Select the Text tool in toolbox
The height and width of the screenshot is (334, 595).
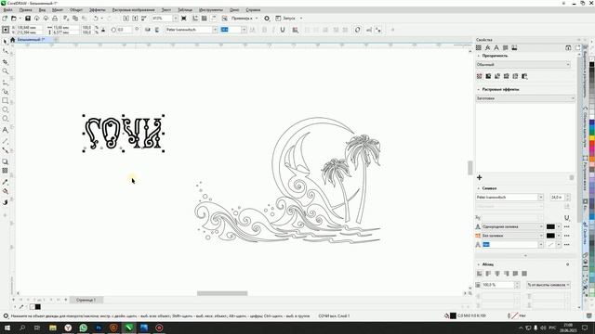click(6, 130)
